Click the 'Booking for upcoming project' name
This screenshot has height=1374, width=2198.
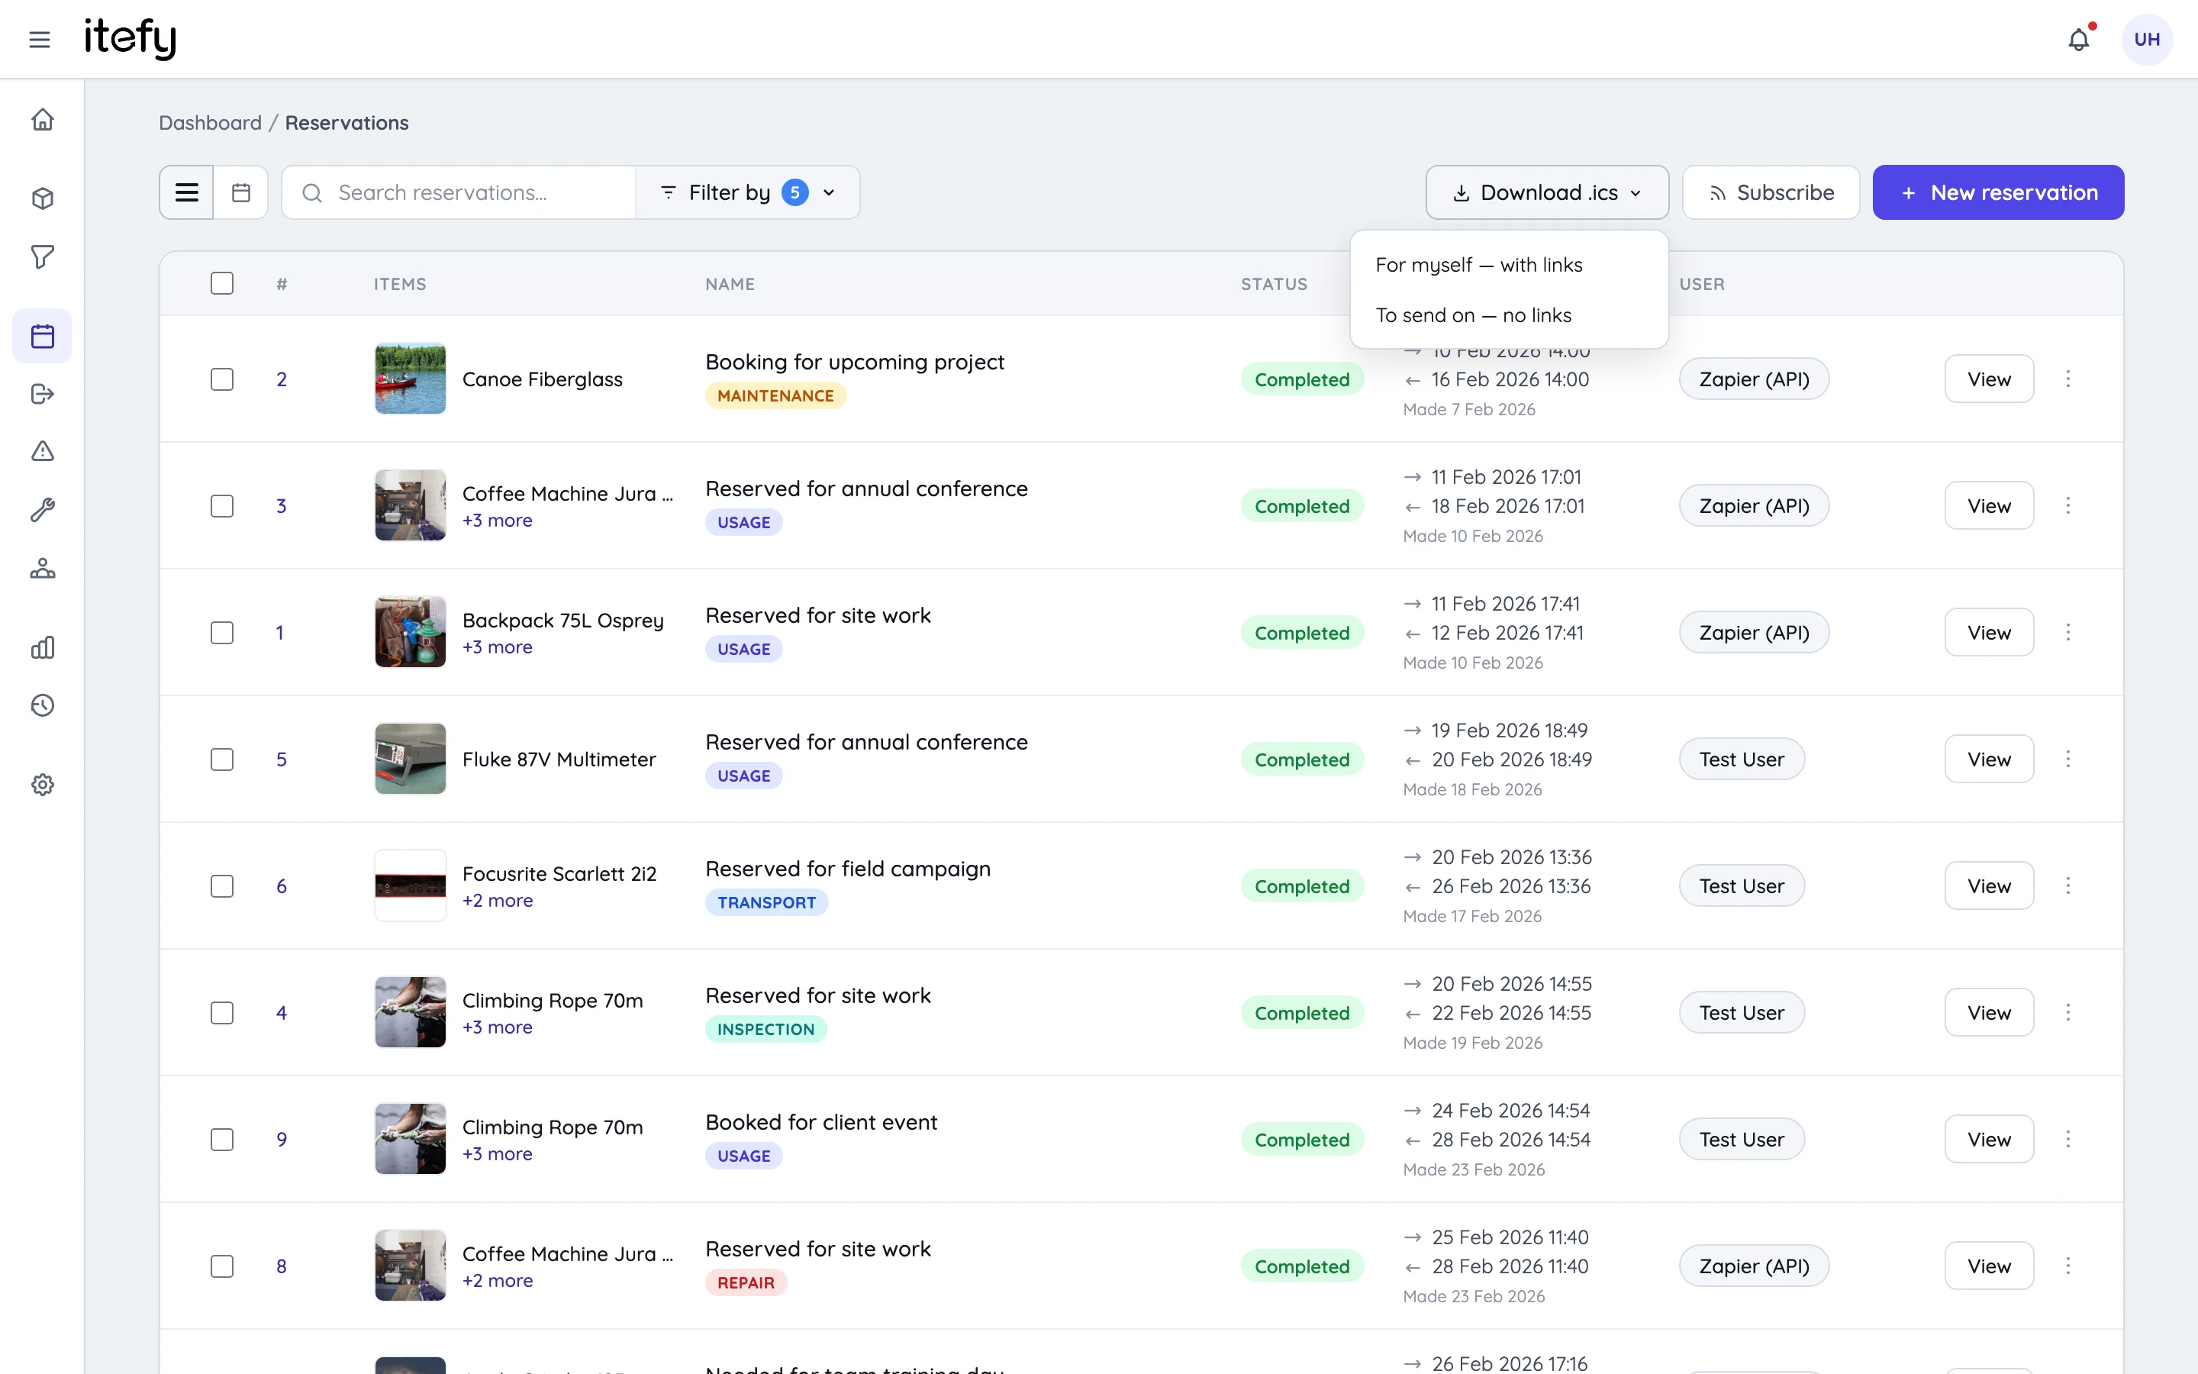point(855,362)
